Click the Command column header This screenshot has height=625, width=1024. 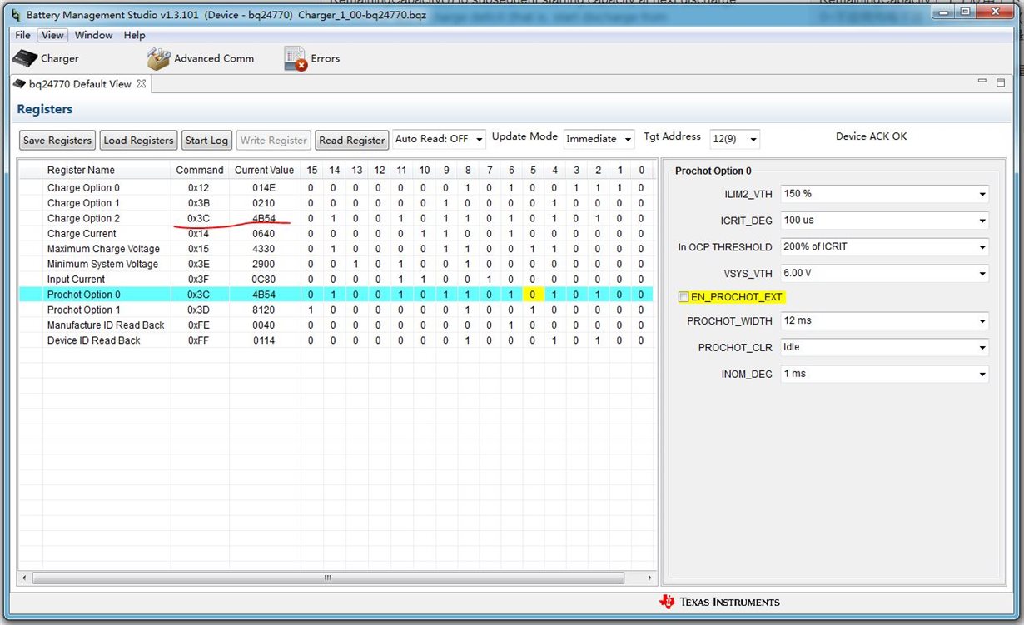tap(200, 170)
